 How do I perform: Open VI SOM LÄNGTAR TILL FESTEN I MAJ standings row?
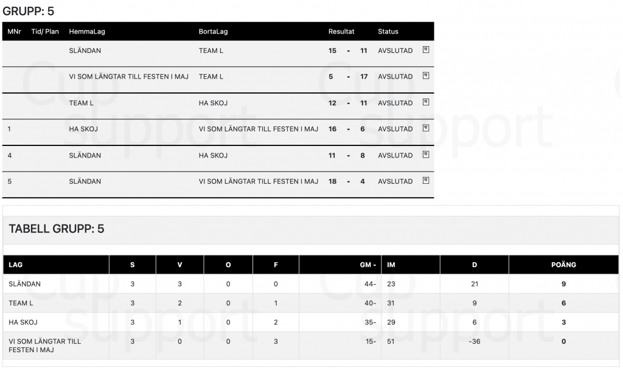pos(311,345)
